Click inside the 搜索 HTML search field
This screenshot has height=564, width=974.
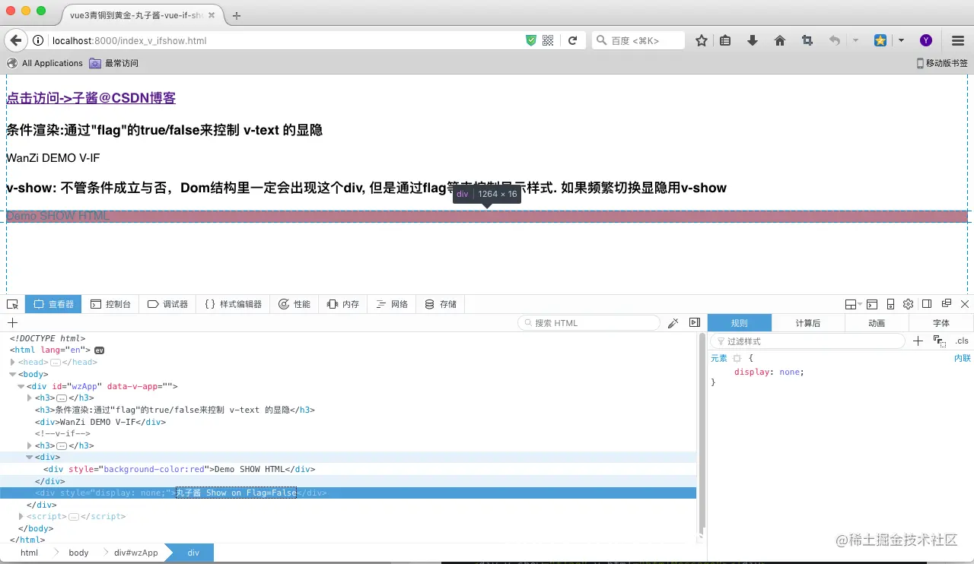coord(588,322)
